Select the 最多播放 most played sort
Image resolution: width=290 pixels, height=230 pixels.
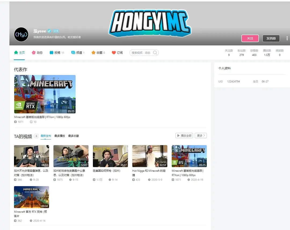click(60, 136)
